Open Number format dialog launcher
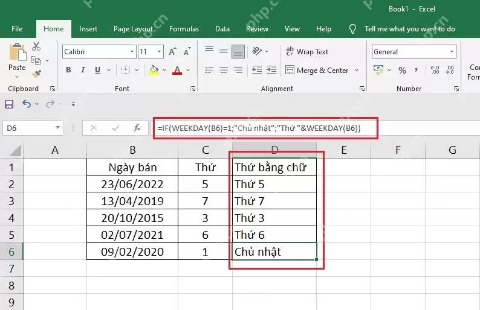The height and width of the screenshot is (310, 480). pos(456,89)
